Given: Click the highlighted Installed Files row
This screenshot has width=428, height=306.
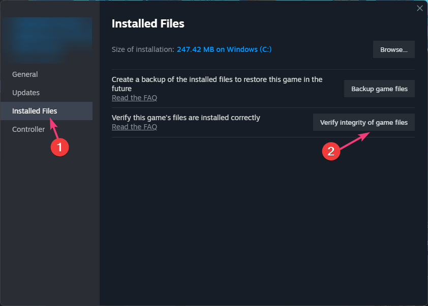Looking at the screenshot, I should (x=46, y=111).
